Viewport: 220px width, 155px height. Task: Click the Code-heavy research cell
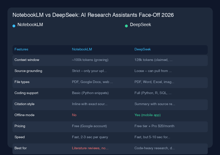tap(154, 148)
